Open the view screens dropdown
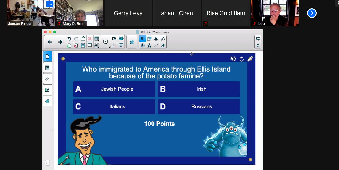339x170 pixels. [x=106, y=42]
